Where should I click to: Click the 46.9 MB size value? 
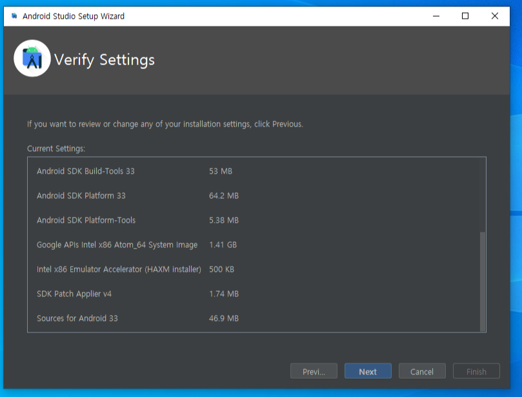(224, 318)
